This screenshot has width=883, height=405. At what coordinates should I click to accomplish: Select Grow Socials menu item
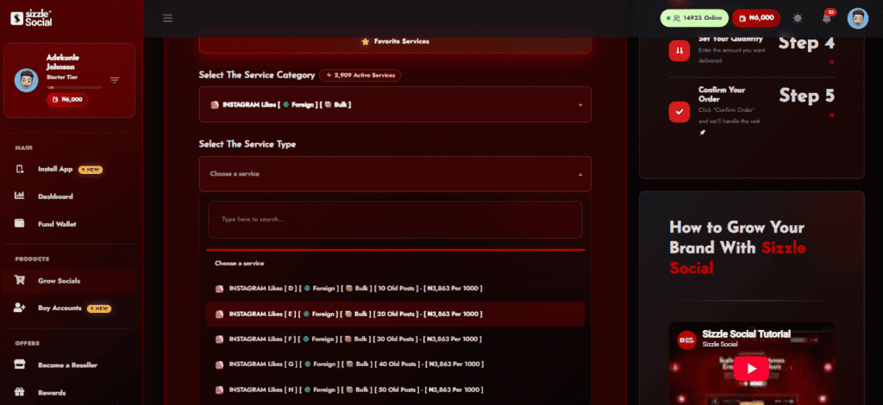(69, 281)
